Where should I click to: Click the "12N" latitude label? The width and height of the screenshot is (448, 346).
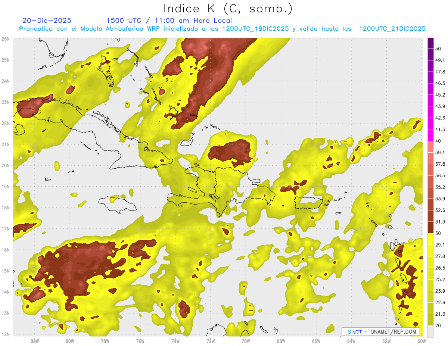pos(6,334)
